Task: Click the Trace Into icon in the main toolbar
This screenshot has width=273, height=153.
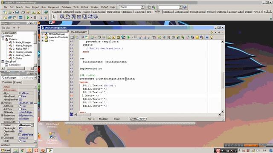Action: (41, 17)
